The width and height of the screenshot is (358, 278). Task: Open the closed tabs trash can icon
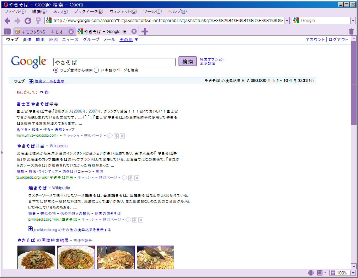(x=351, y=32)
